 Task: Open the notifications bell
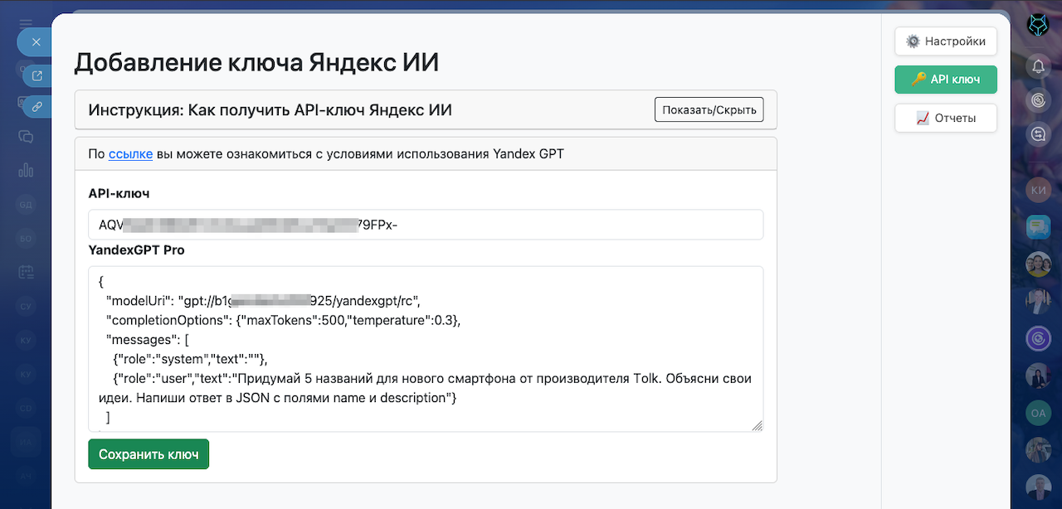click(1038, 66)
